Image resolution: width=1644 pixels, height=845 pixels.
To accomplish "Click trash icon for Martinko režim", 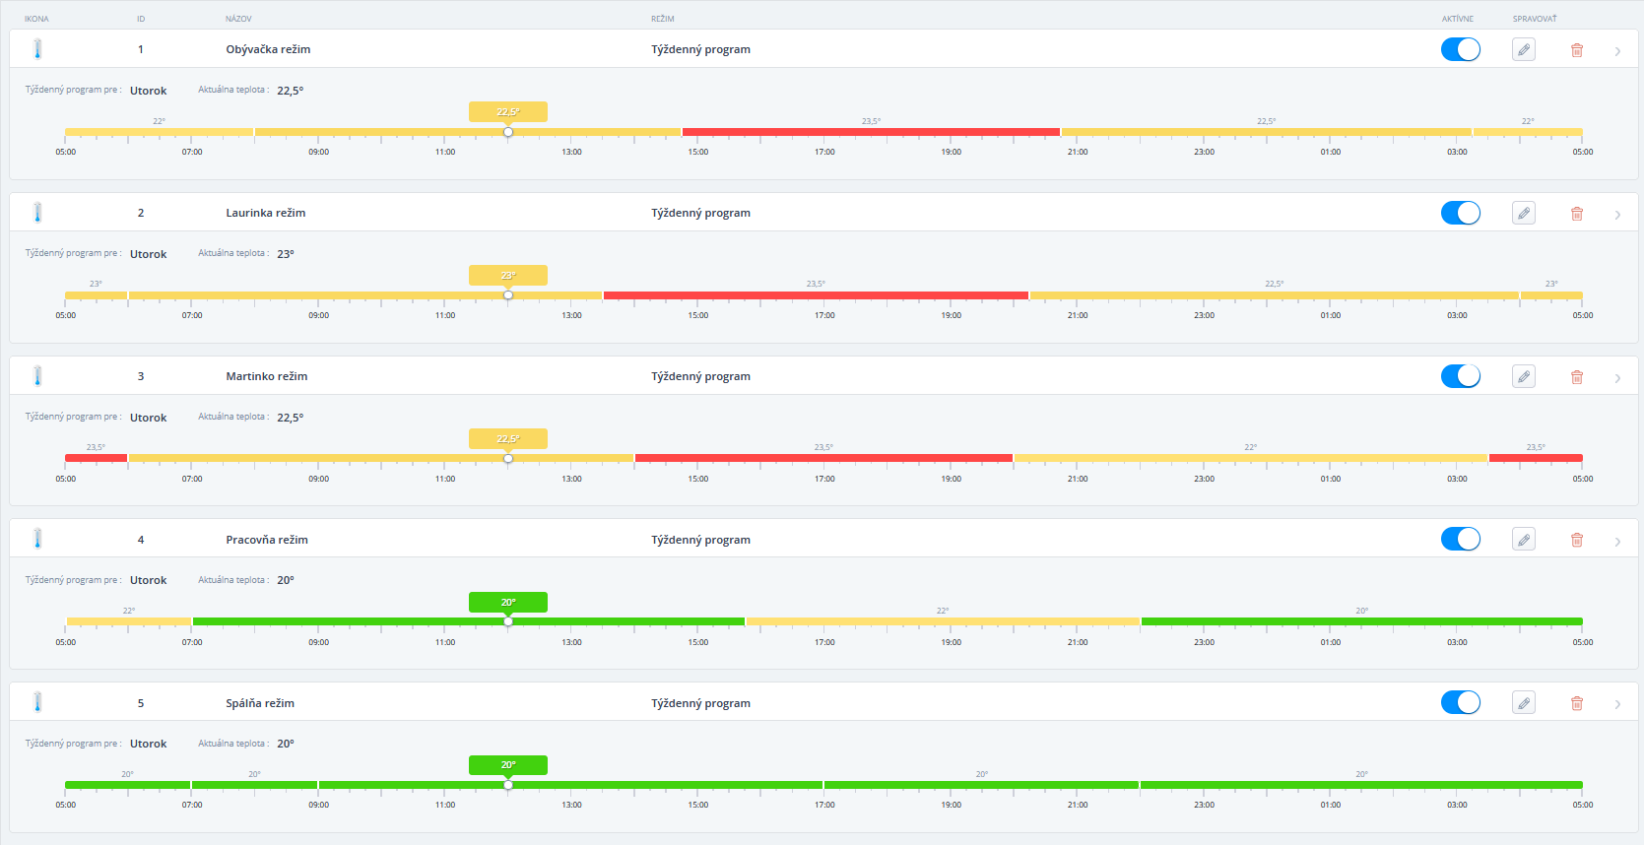I will click(x=1576, y=377).
